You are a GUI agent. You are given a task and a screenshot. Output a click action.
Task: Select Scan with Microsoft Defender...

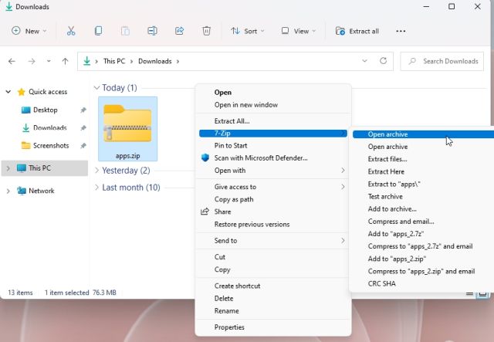point(272,158)
